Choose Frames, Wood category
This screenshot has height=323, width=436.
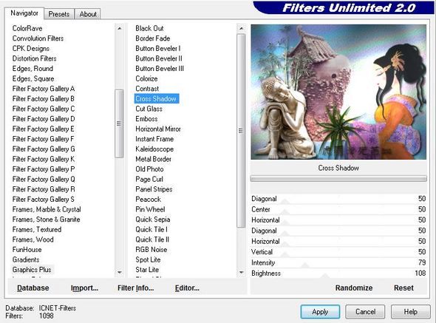(x=33, y=239)
